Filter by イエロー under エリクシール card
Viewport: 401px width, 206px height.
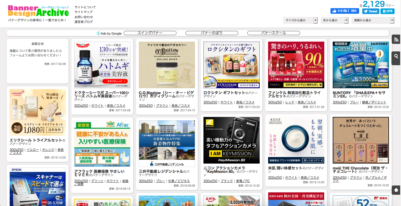[x=33, y=150]
